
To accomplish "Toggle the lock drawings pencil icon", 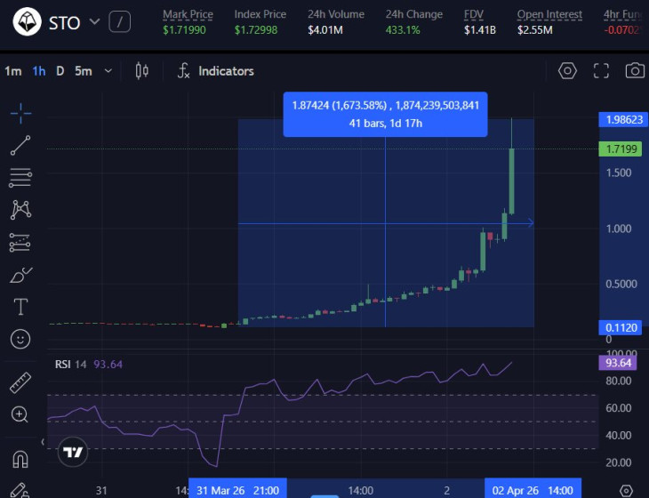I will (20, 490).
